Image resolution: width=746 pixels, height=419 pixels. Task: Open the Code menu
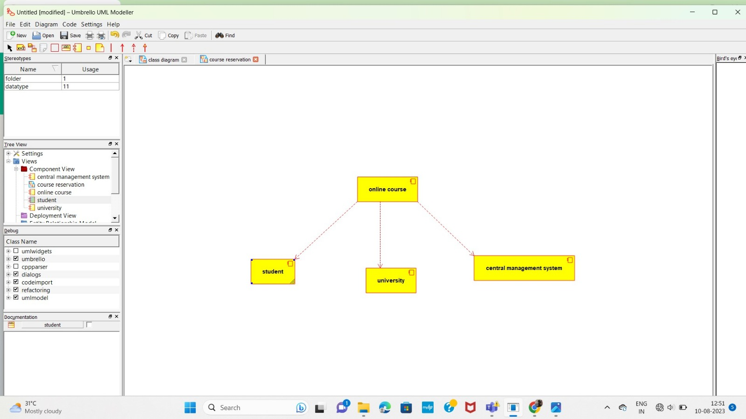point(69,24)
